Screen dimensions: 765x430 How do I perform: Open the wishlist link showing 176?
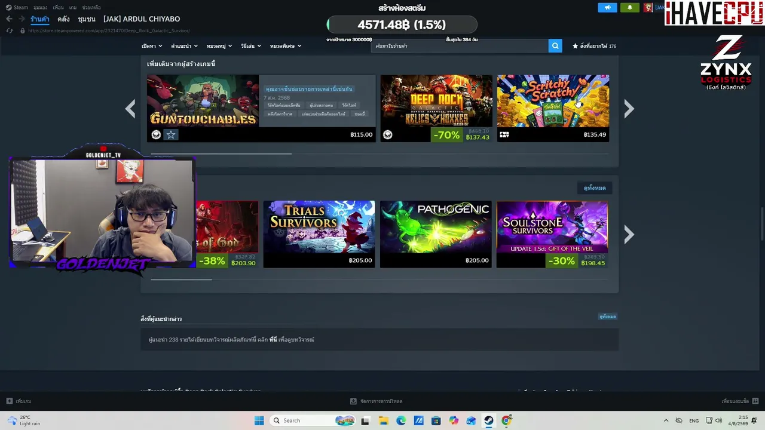click(594, 46)
